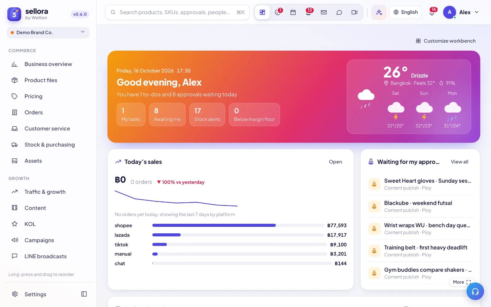The image size is (491, 307).
Task: Open the chat bubble icon in toolbar
Action: tap(339, 12)
